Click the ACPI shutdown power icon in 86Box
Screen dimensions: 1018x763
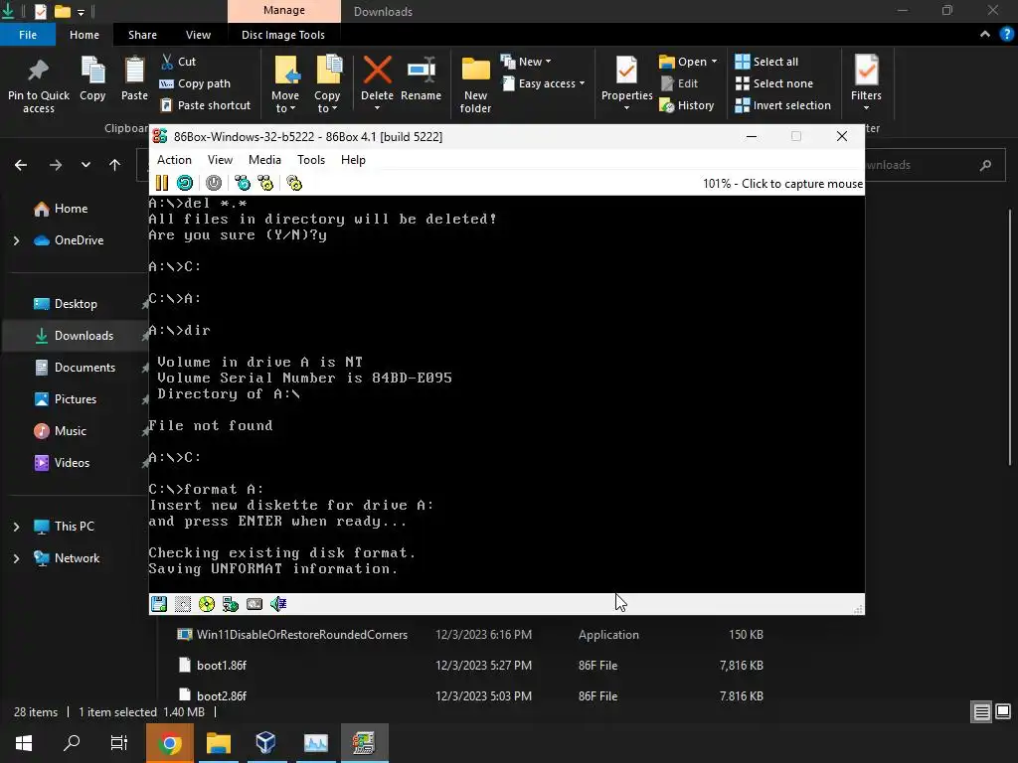pos(214,184)
